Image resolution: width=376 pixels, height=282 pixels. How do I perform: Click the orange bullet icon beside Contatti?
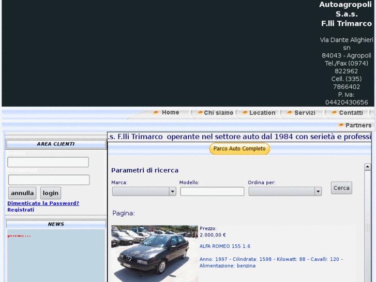pyautogui.click(x=334, y=113)
